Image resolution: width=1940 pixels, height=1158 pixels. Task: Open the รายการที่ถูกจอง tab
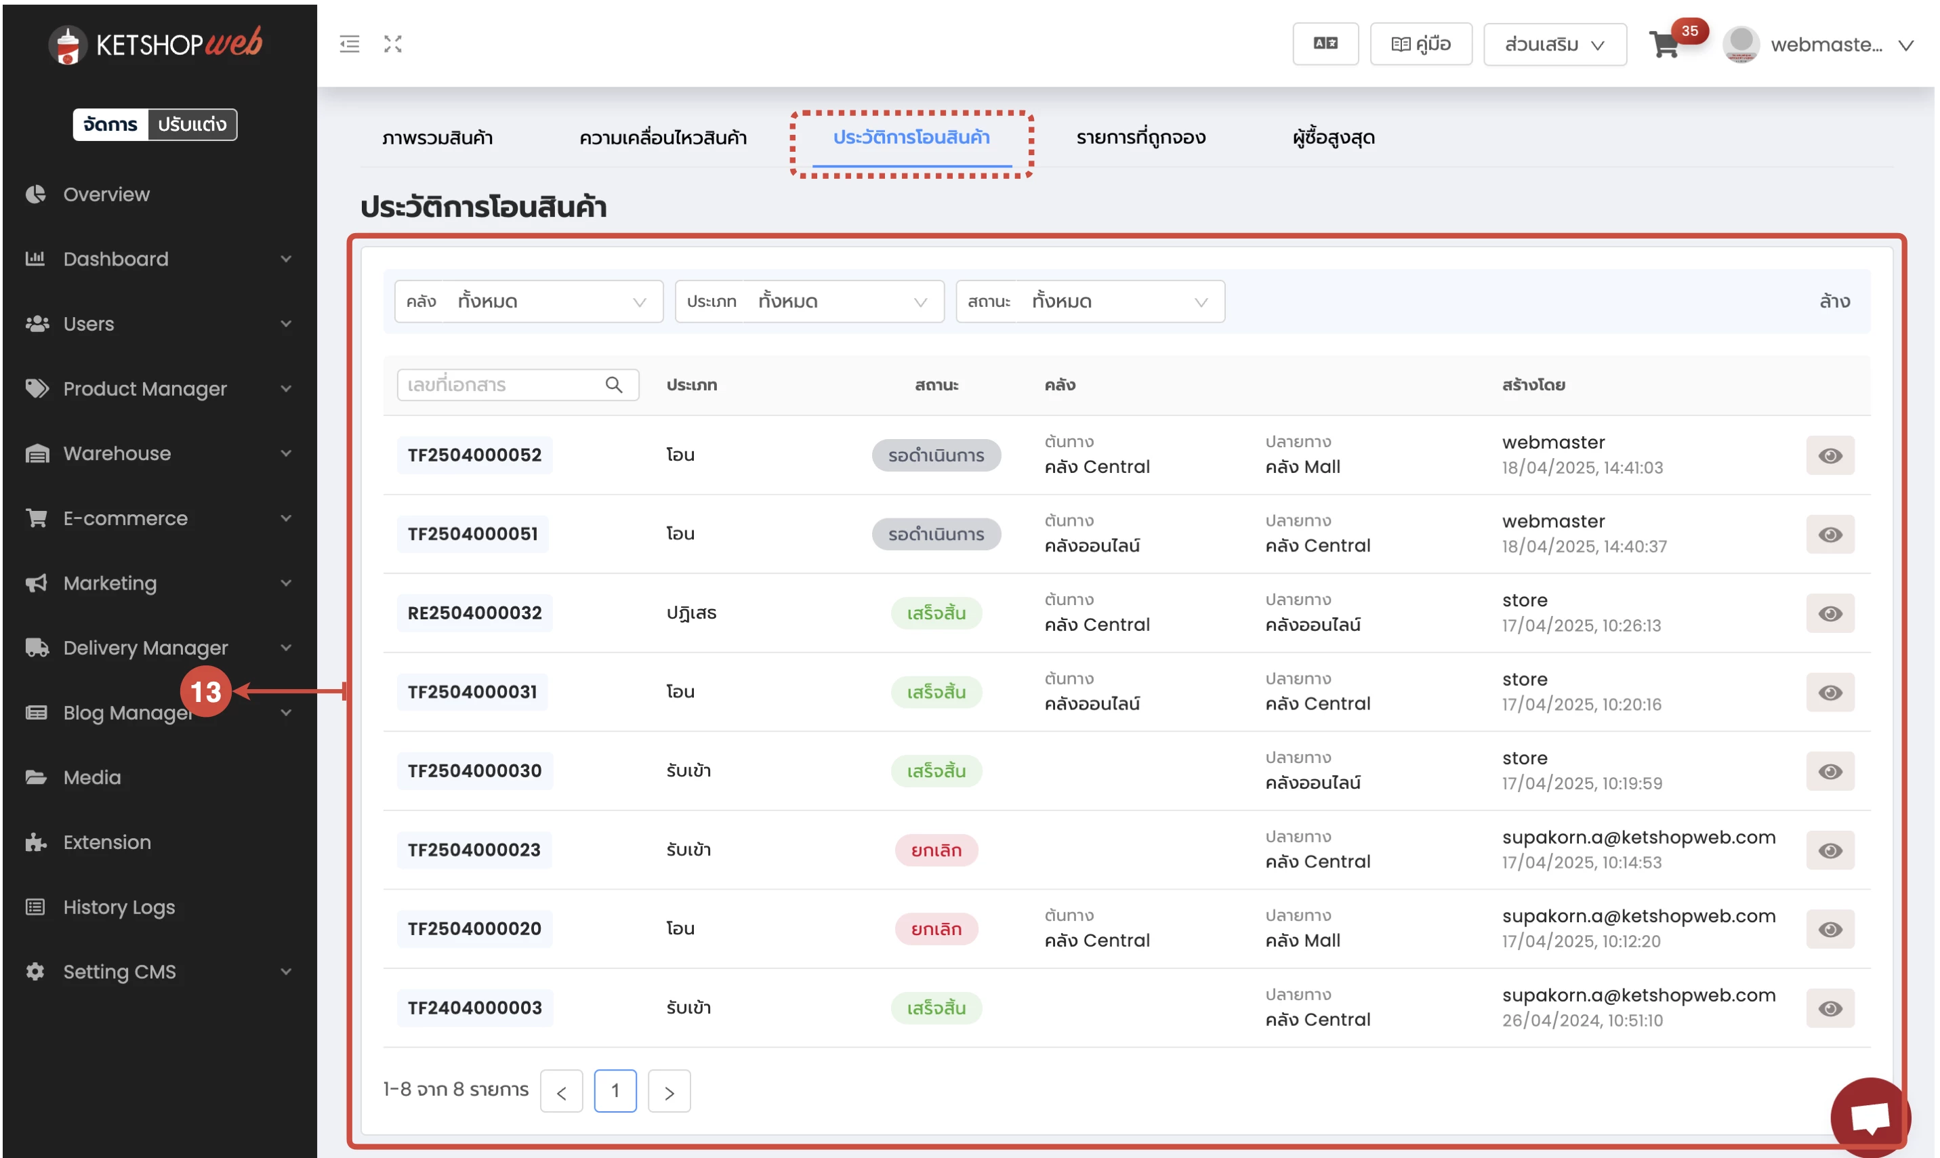1141,138
